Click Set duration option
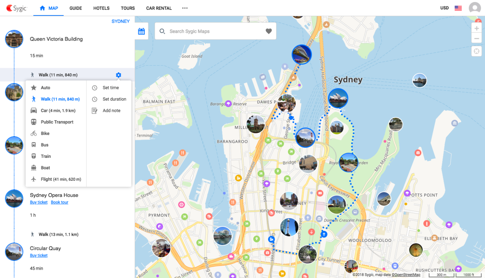 pyautogui.click(x=109, y=99)
